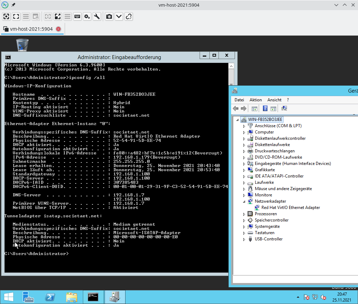The image size is (358, 304).
Task: Expand Anschlüsse (COM & LPT) node
Action: (244, 126)
